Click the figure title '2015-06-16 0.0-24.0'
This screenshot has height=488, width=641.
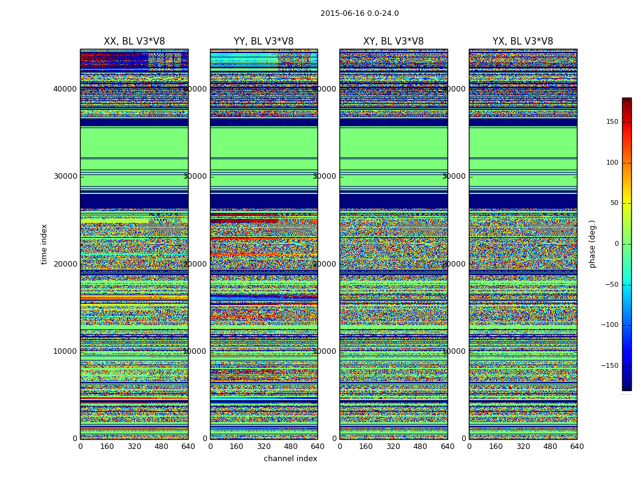359,13
